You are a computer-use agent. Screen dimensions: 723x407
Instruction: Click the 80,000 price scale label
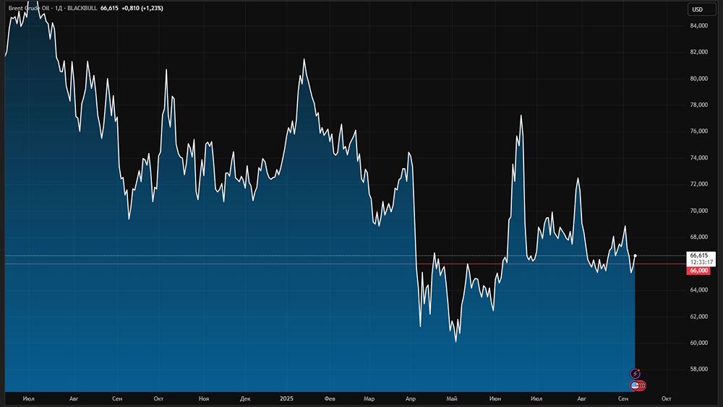[698, 79]
